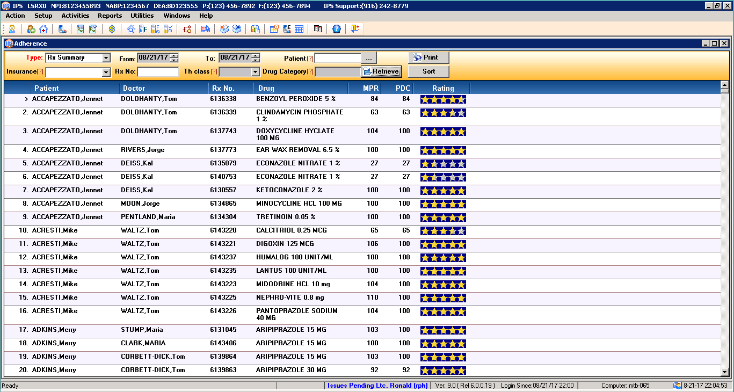Screen dimensions: 734x392
Task: Open the Rx form toolbar icon
Action: [81, 29]
